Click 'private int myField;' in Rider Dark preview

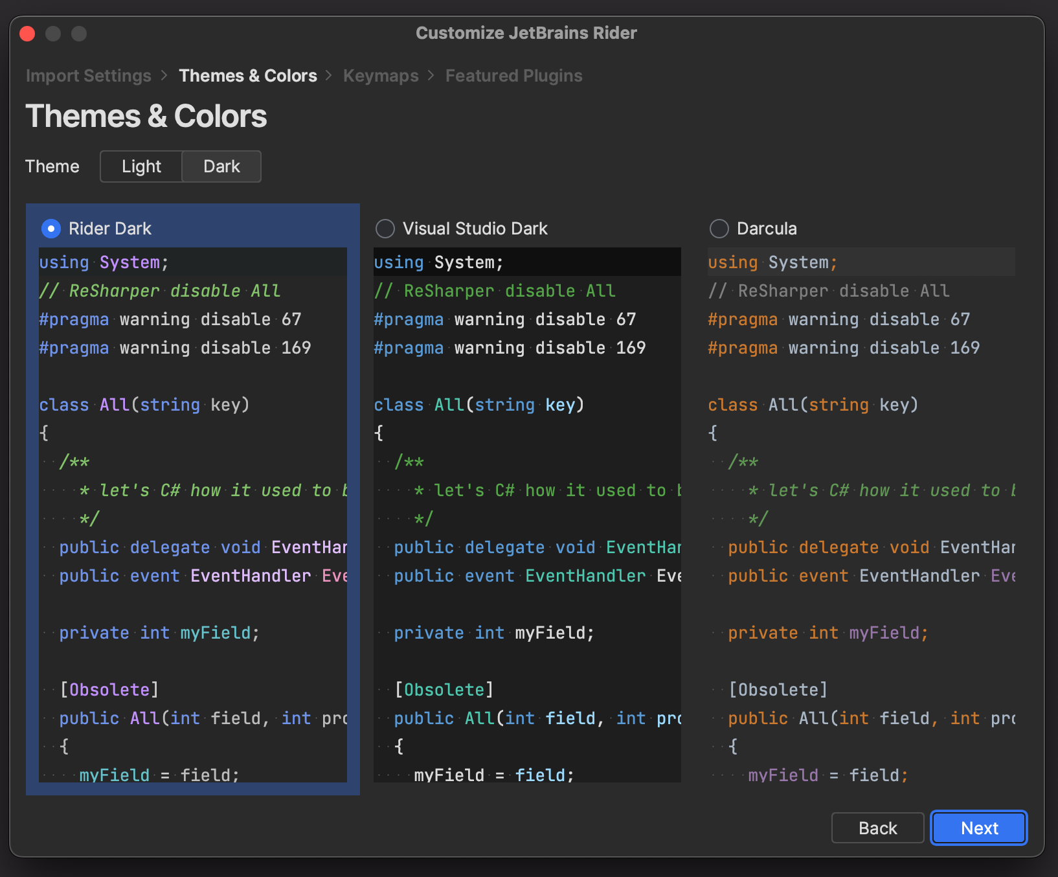[159, 633]
